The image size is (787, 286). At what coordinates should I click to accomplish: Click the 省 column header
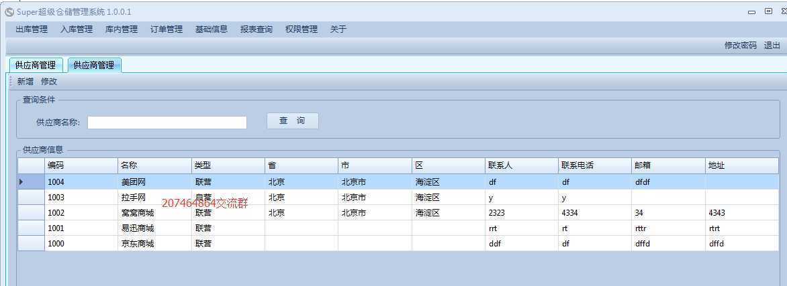coord(302,166)
